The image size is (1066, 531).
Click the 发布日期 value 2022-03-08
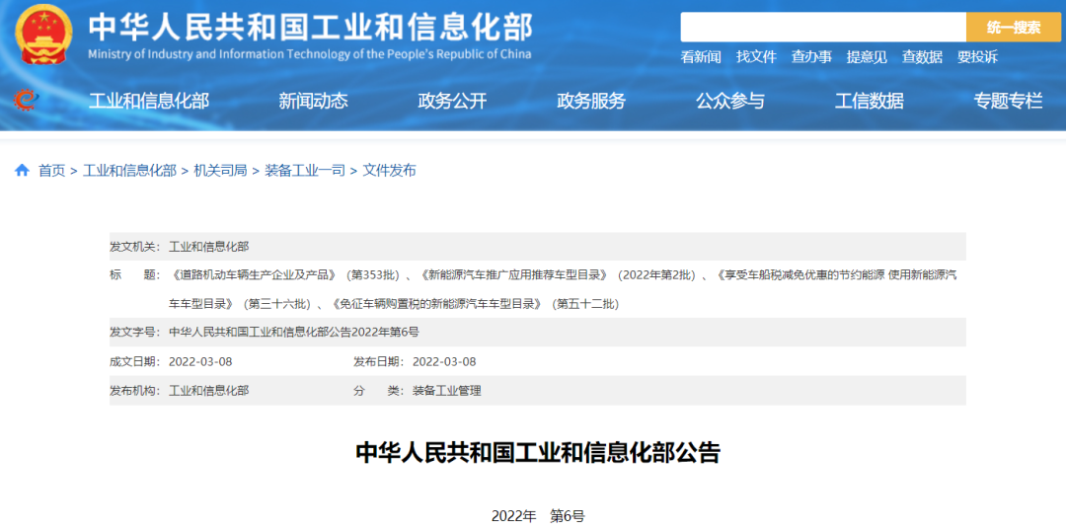(444, 361)
